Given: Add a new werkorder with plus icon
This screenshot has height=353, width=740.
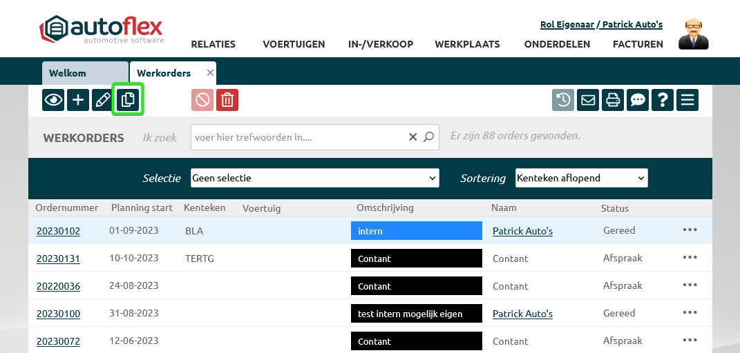Looking at the screenshot, I should 78,100.
